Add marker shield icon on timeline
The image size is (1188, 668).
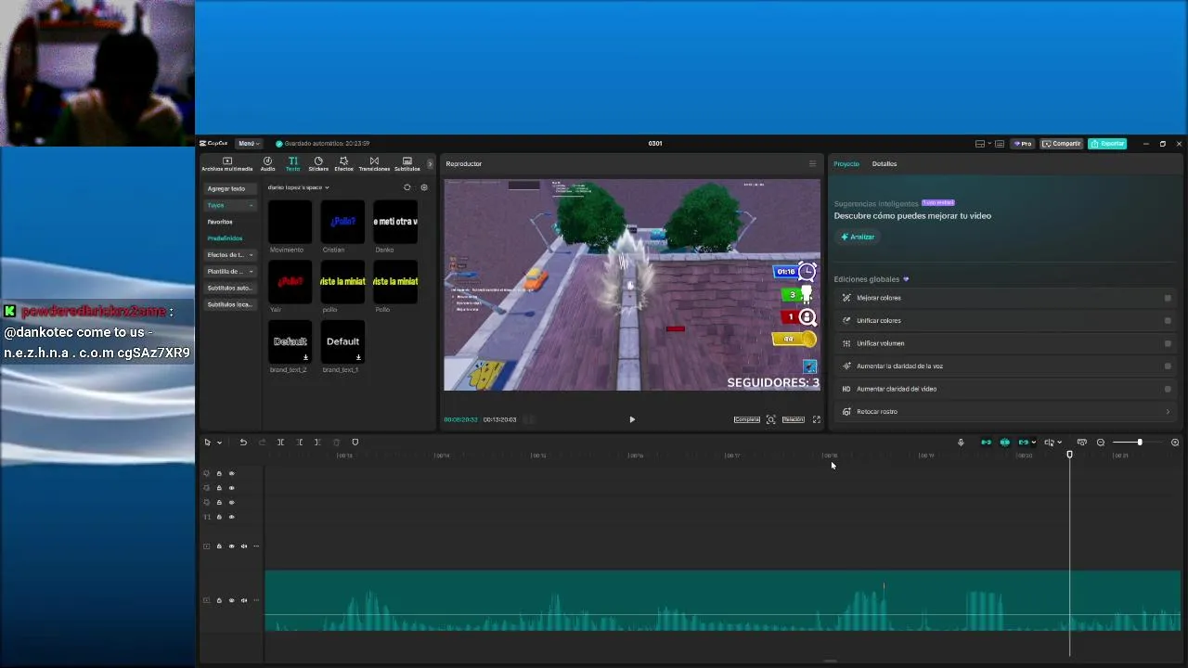pos(355,443)
